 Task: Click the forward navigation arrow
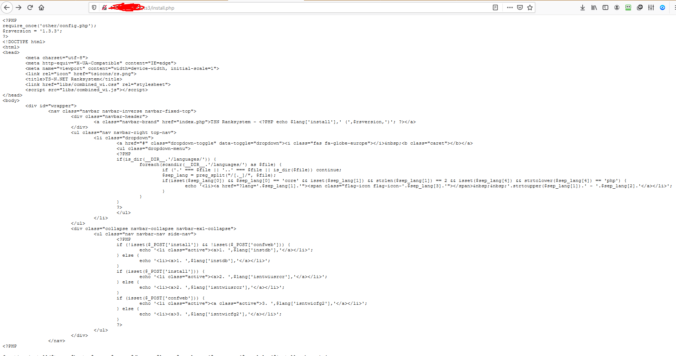(19, 7)
